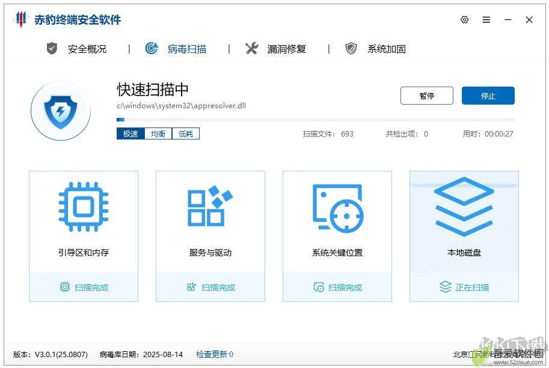549x368 pixels.
Task: Click the striped shield icon beside 系统加固
Action: click(351, 48)
